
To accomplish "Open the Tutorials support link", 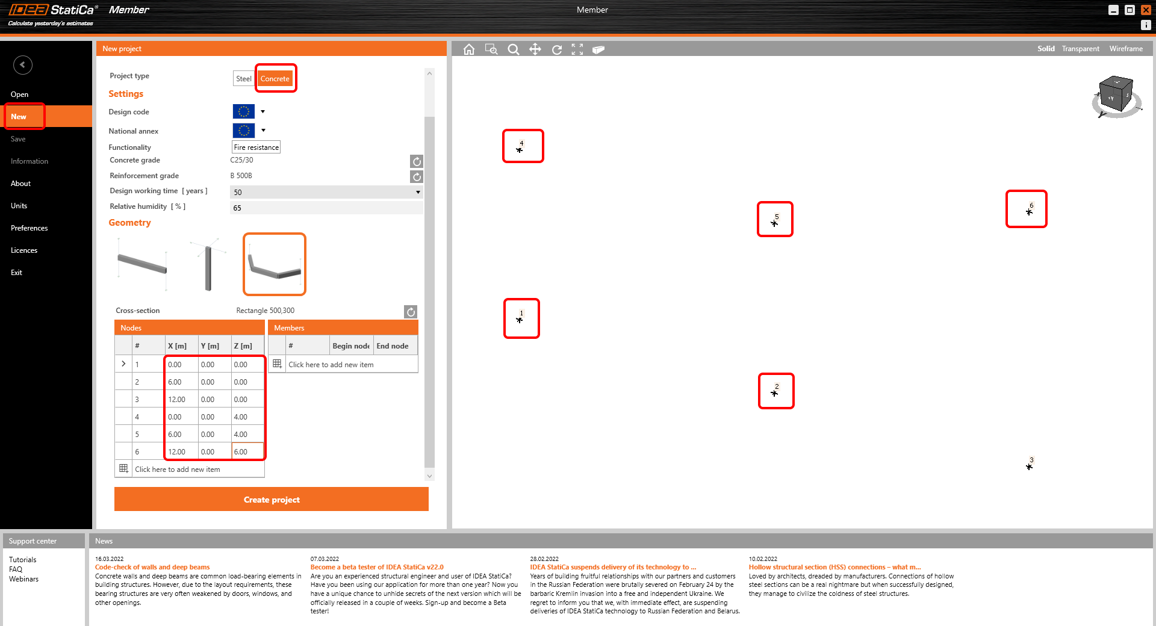I will 22,560.
